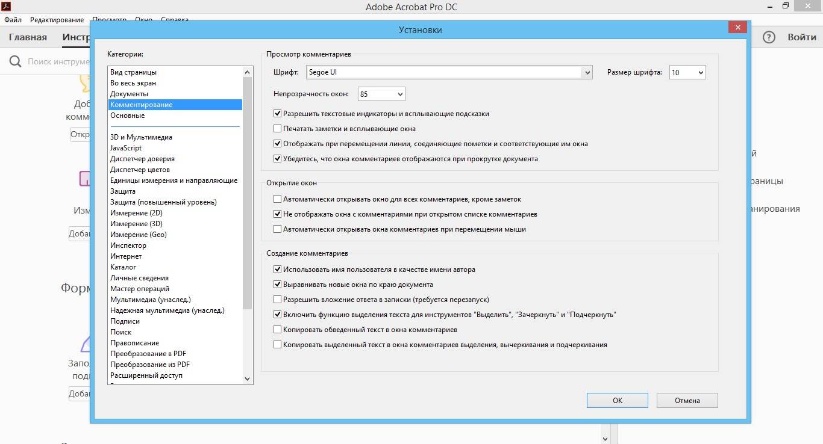Viewport: 823px width, 444px height.
Task: Toggle 'Убедитесь, что окна комментариев отображаются' checkbox
Action: point(278,159)
